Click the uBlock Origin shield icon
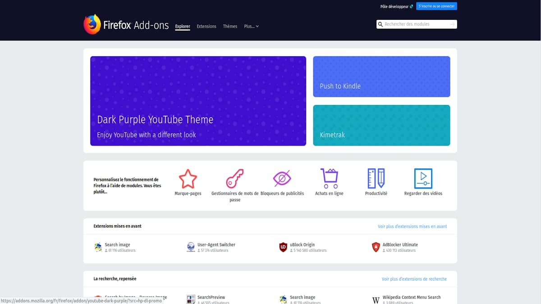 [283, 247]
